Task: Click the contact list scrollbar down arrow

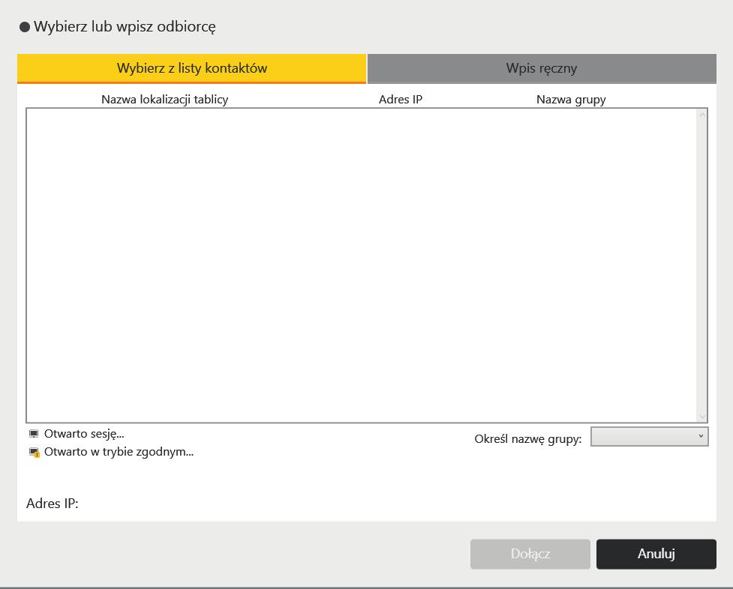Action: (x=701, y=416)
